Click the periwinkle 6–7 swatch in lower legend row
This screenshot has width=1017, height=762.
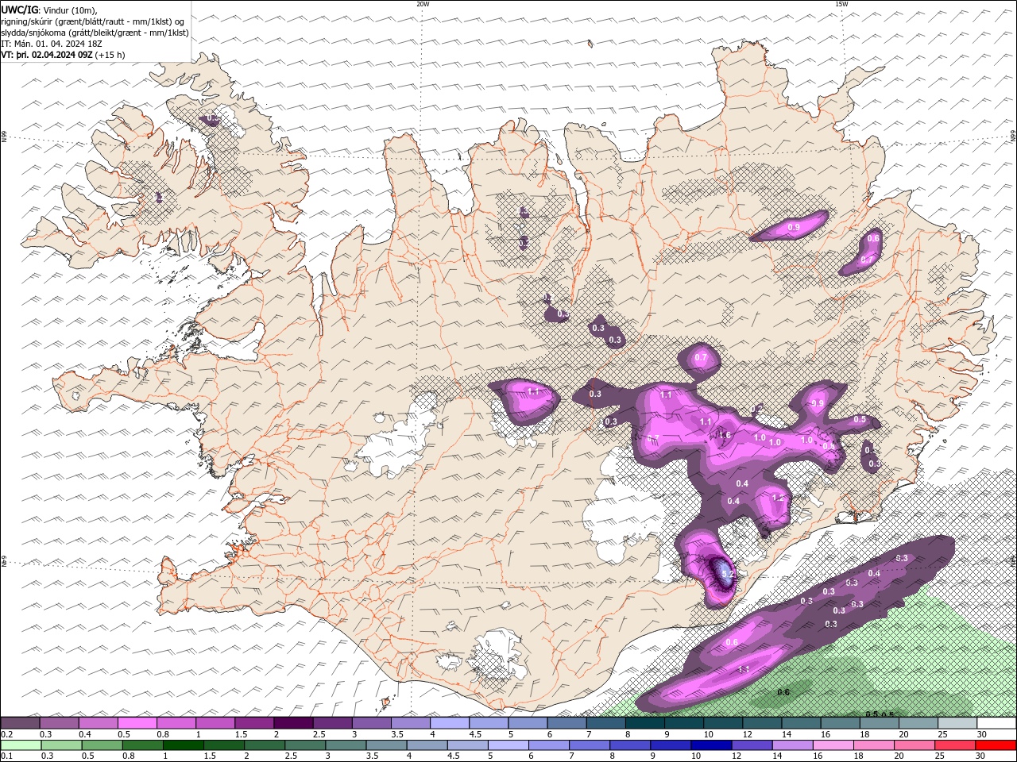pyautogui.click(x=549, y=745)
